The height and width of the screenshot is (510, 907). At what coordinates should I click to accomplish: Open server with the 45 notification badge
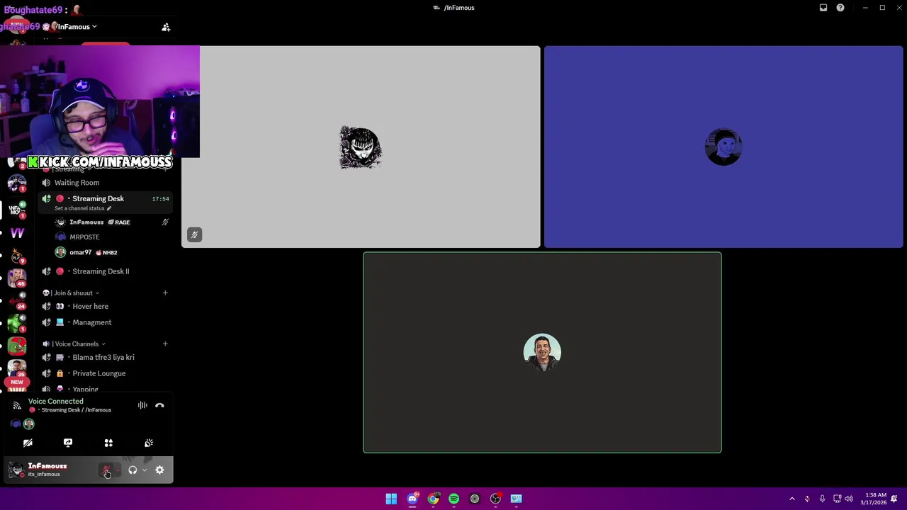tap(17, 278)
